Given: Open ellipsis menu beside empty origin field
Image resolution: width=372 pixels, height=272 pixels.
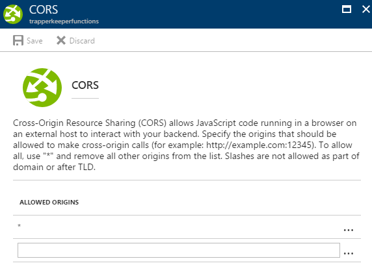Looking at the screenshot, I should tap(349, 253).
